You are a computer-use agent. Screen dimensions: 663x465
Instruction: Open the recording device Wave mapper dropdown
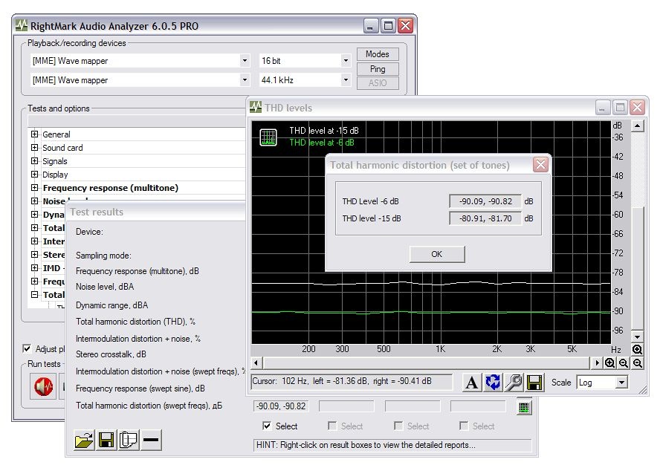245,79
